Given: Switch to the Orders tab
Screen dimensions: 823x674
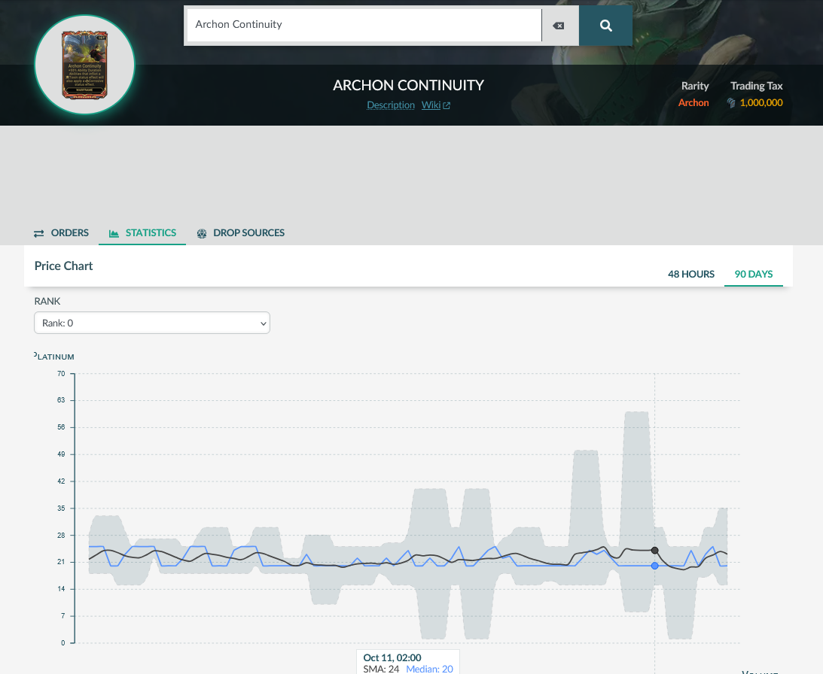Looking at the screenshot, I should pos(62,233).
